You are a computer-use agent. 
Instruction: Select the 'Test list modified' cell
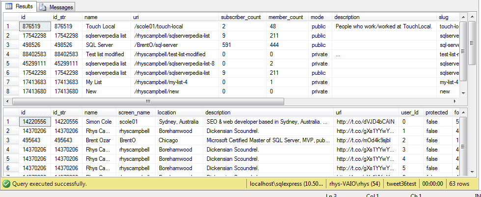[106, 54]
